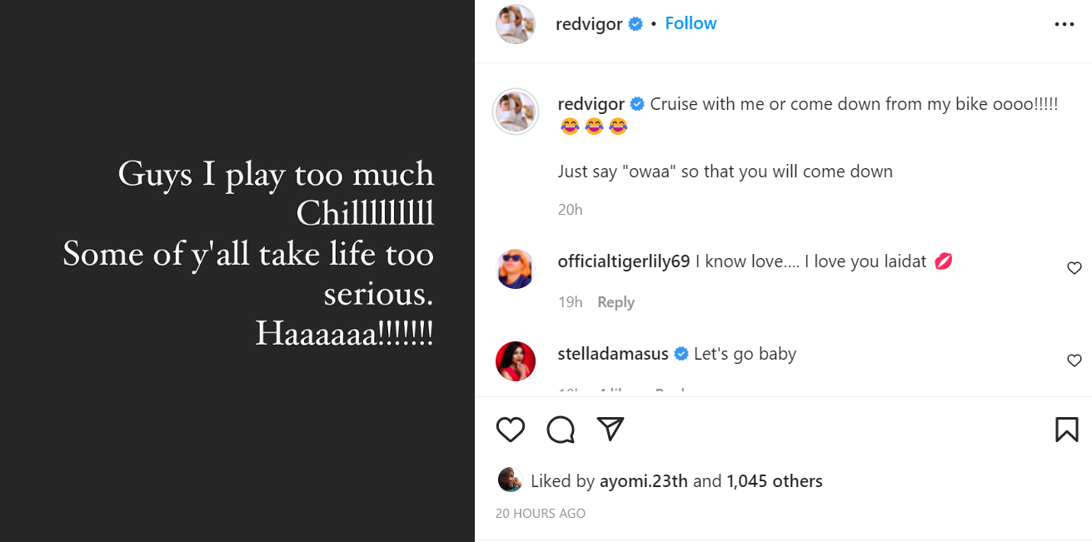Screen dimensions: 1092x542
Task: Like officialtigerlily69's comment
Action: 1075,268
